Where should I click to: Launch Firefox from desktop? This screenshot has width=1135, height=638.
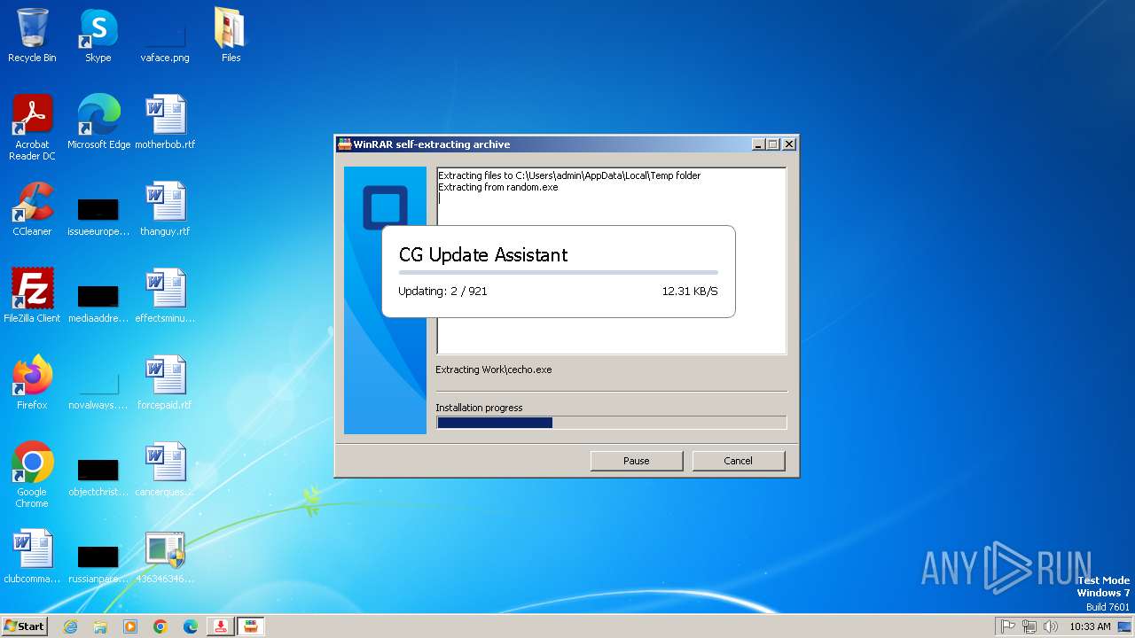tap(32, 383)
